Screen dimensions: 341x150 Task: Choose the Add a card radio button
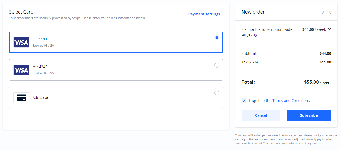pyautogui.click(x=217, y=93)
